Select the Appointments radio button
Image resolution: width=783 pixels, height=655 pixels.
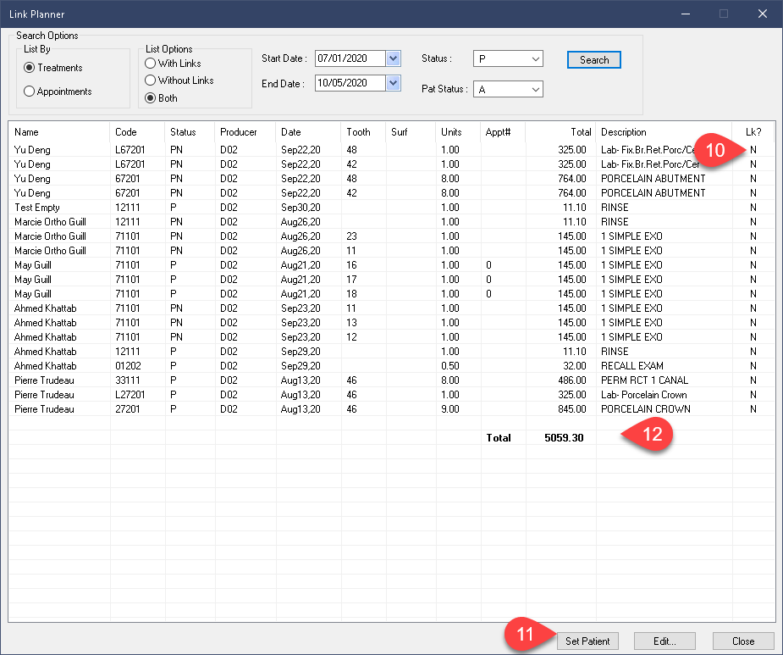click(30, 91)
